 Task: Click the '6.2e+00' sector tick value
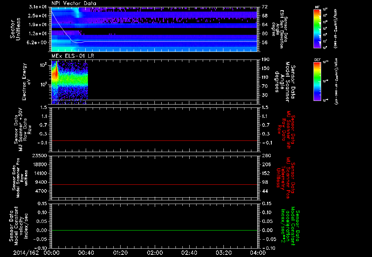click(x=37, y=43)
